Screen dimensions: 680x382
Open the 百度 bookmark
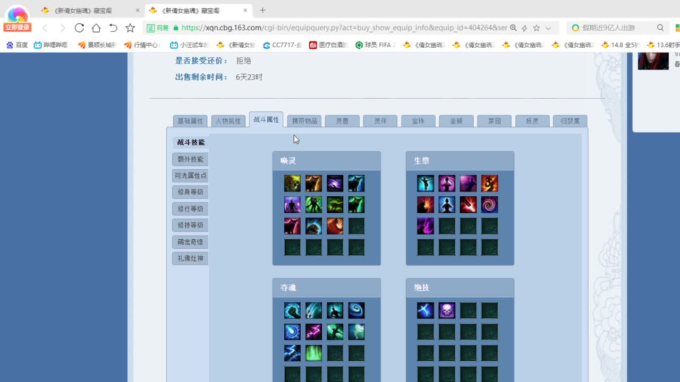(x=17, y=45)
